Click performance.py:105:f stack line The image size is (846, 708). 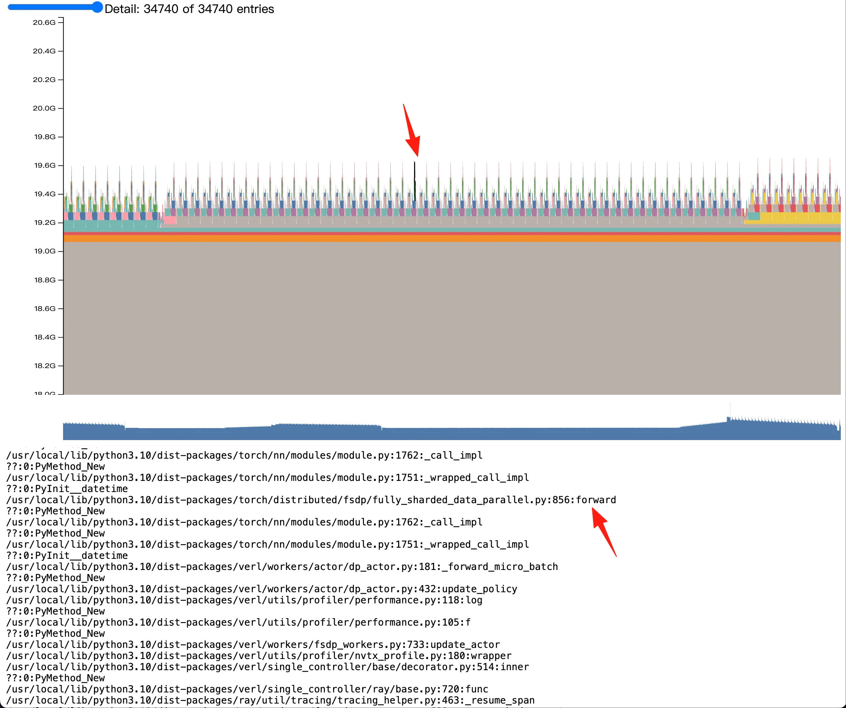(238, 622)
